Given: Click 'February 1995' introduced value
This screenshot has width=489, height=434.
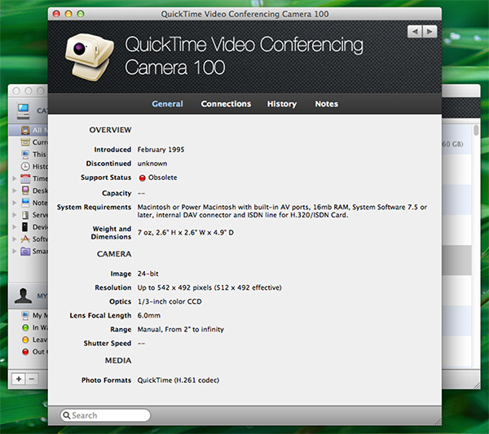Looking at the screenshot, I should coord(161,150).
